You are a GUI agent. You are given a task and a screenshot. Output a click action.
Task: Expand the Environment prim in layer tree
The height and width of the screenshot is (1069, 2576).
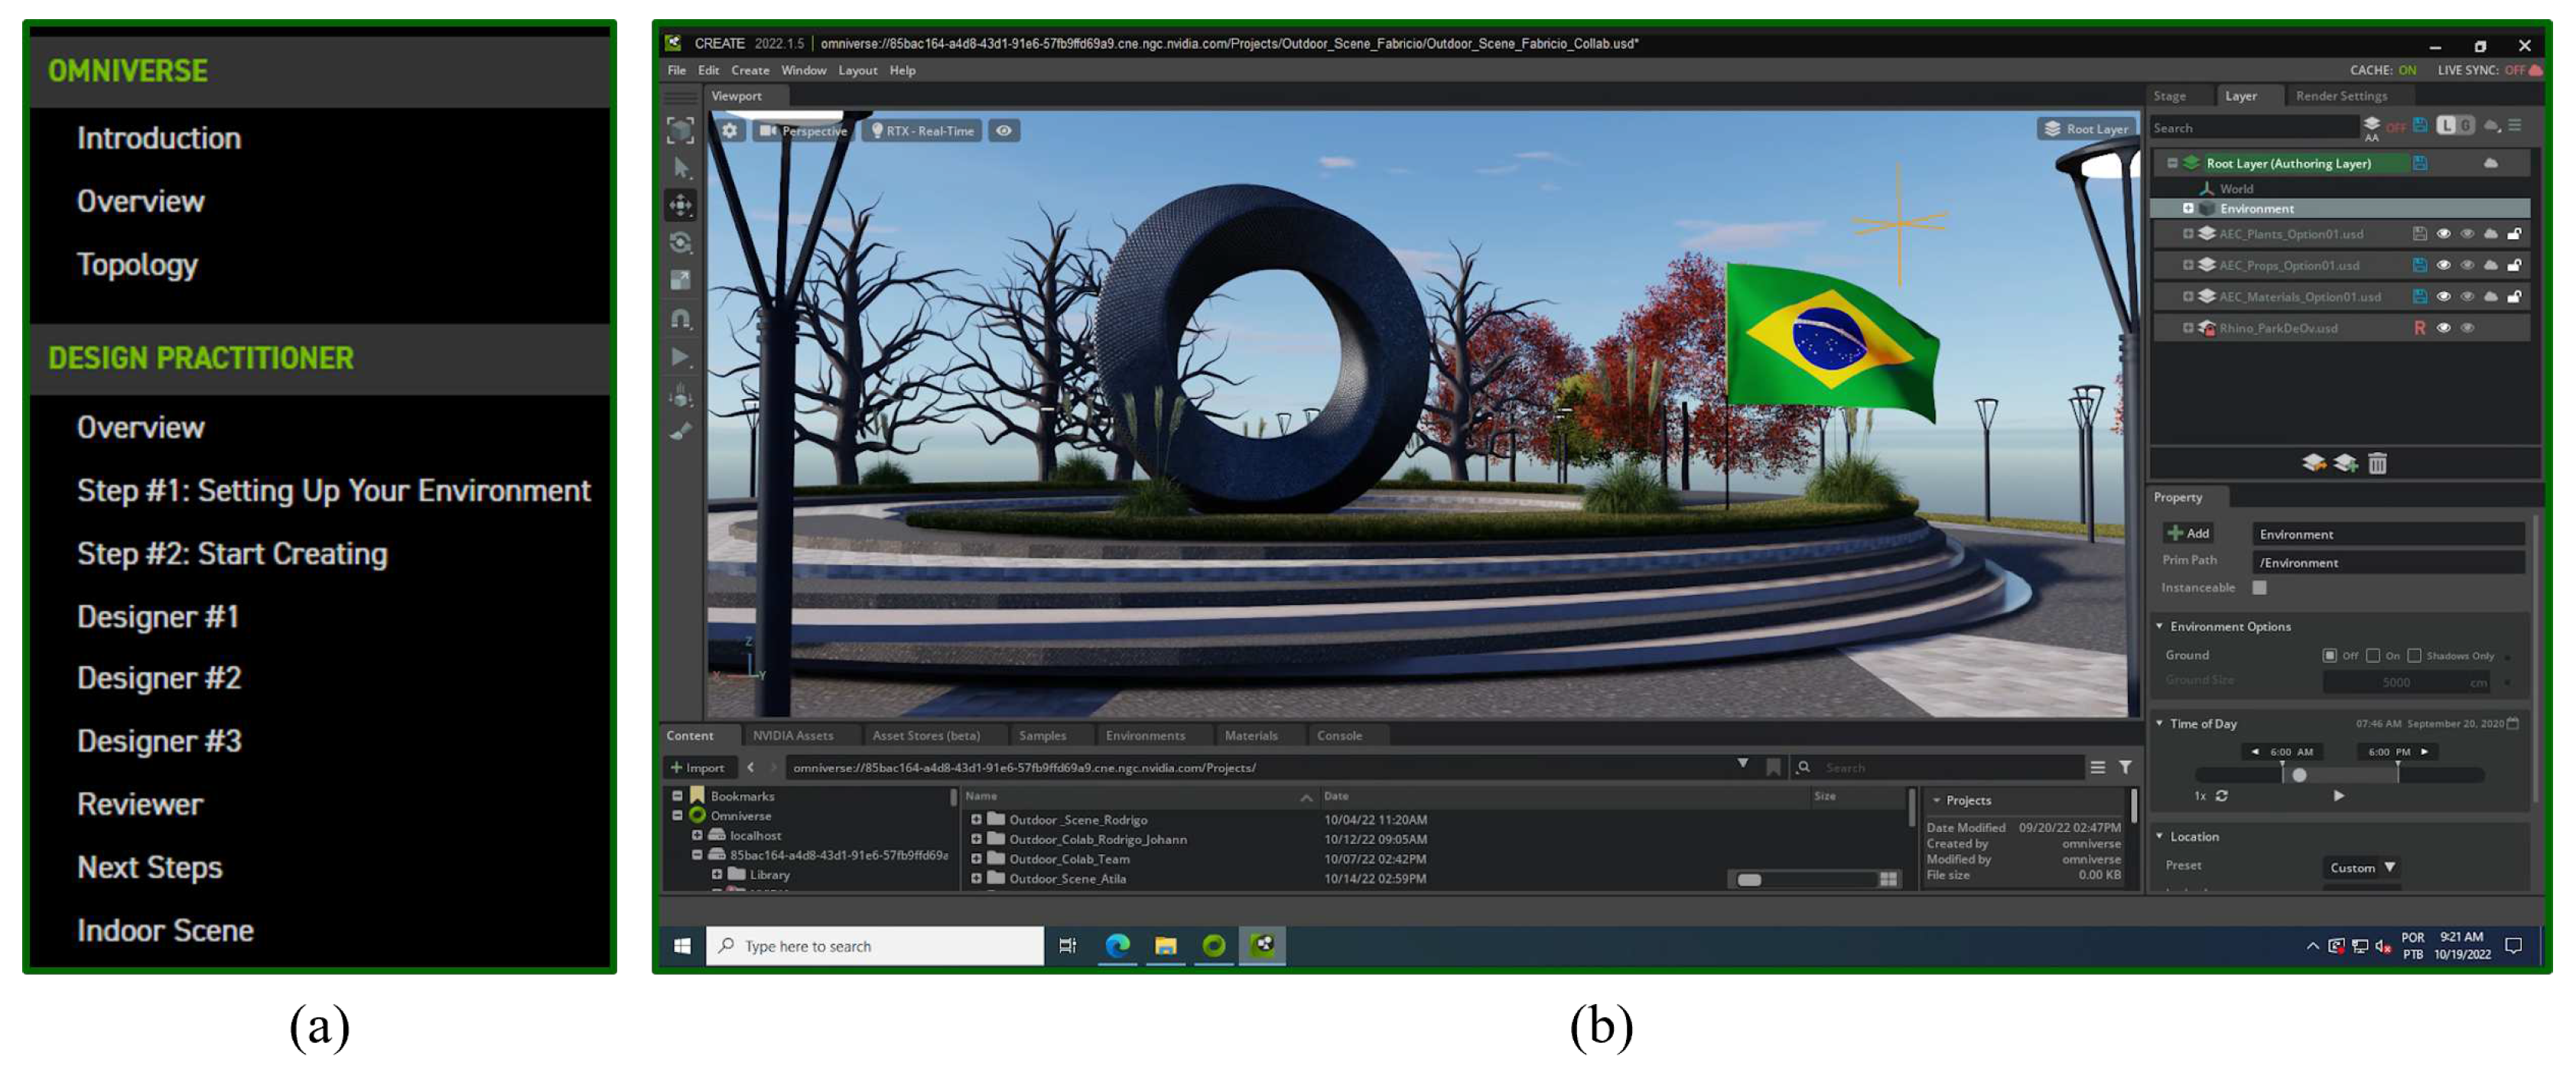[2188, 209]
